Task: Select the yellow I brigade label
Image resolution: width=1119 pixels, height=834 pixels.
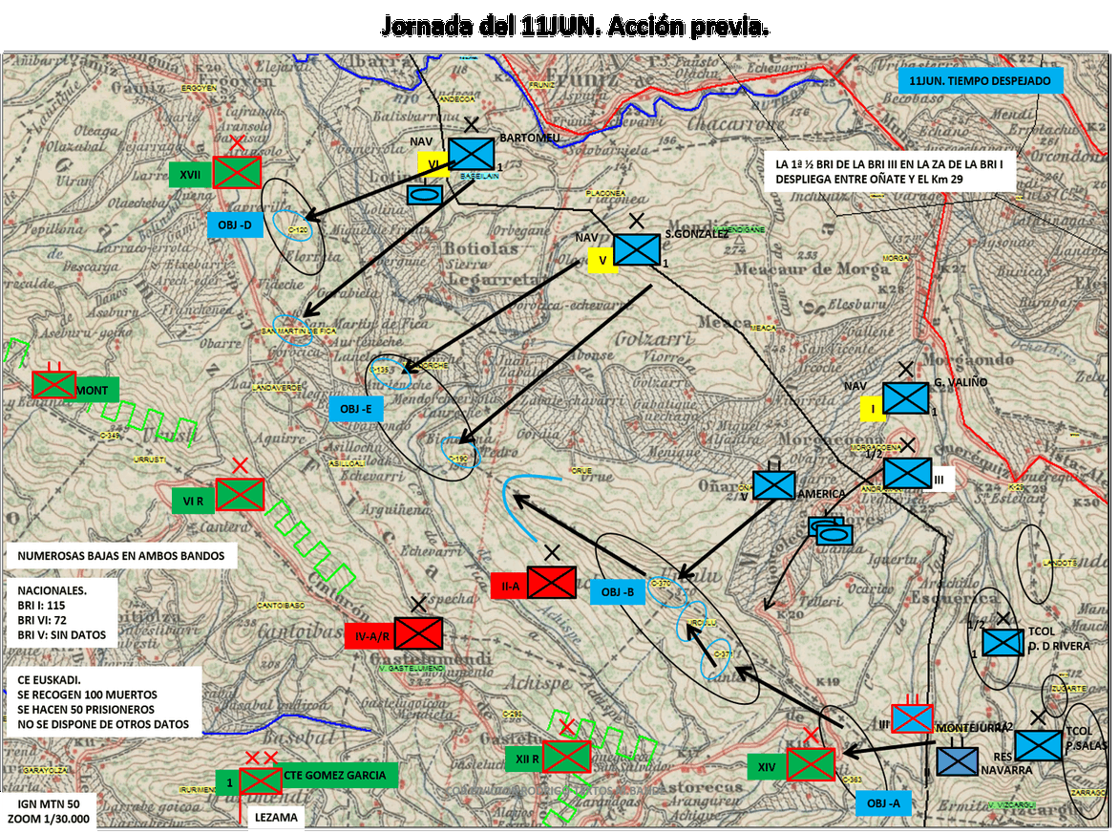Action: [x=873, y=409]
